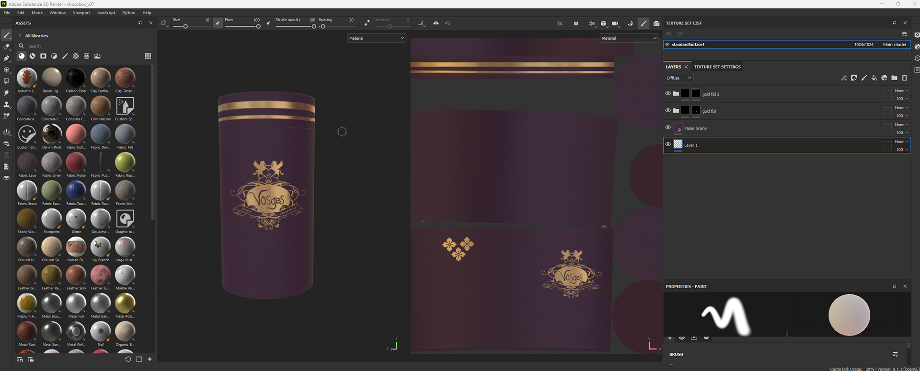Open the Viewport menu
This screenshot has height=371, width=920.
81,12
